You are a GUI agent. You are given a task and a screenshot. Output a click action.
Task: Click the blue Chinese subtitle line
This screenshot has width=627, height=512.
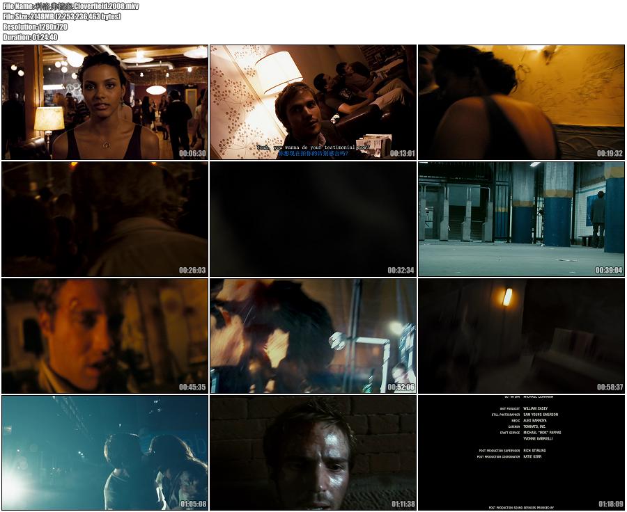(313, 153)
